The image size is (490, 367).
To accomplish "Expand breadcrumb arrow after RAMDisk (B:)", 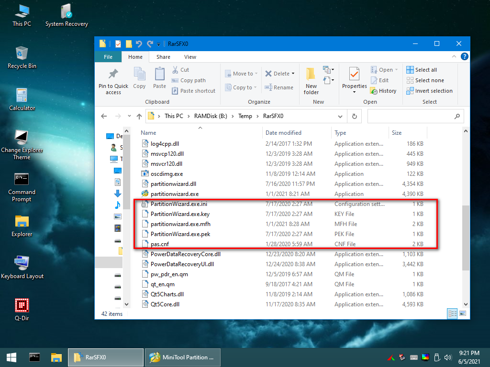I will click(x=233, y=116).
